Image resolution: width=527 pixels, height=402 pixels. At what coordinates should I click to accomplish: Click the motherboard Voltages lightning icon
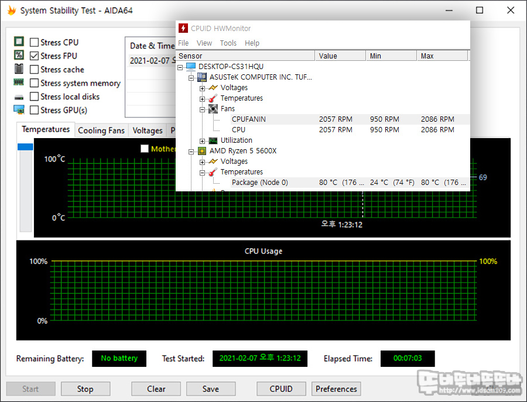pos(213,88)
